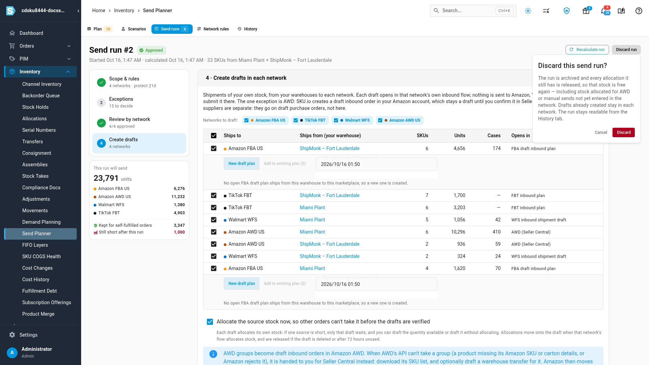
Task: Uncheck the TikTok FBT network checkbox
Action: (x=296, y=120)
